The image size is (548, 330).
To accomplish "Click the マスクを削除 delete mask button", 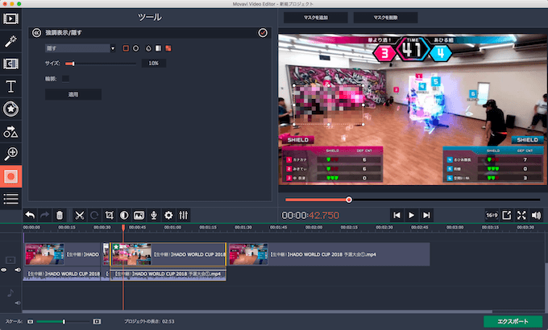I will pyautogui.click(x=385, y=18).
